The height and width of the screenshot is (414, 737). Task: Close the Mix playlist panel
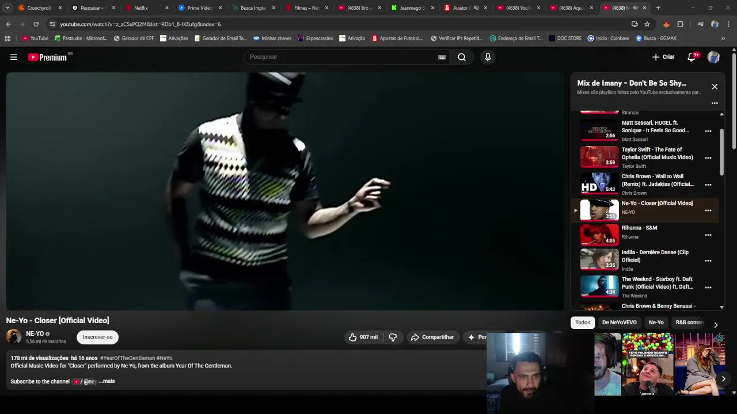[x=715, y=87]
